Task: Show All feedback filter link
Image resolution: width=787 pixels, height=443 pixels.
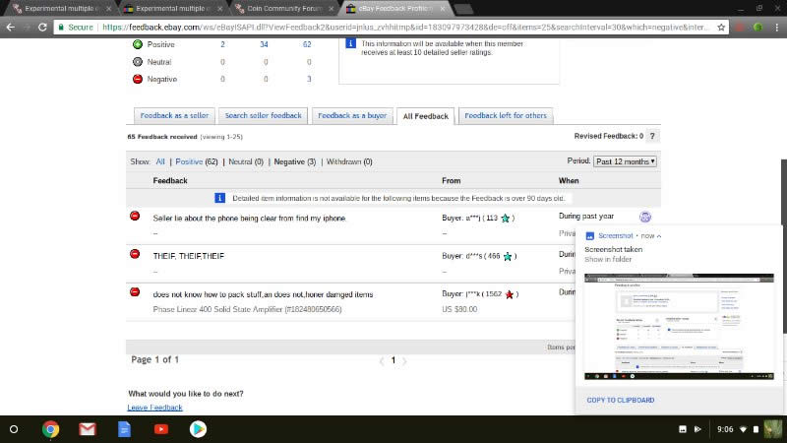Action: pyautogui.click(x=160, y=161)
